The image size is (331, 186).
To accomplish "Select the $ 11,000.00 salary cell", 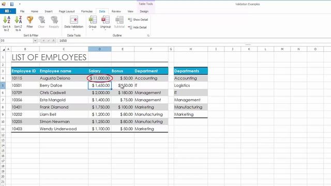I will pos(100,78).
